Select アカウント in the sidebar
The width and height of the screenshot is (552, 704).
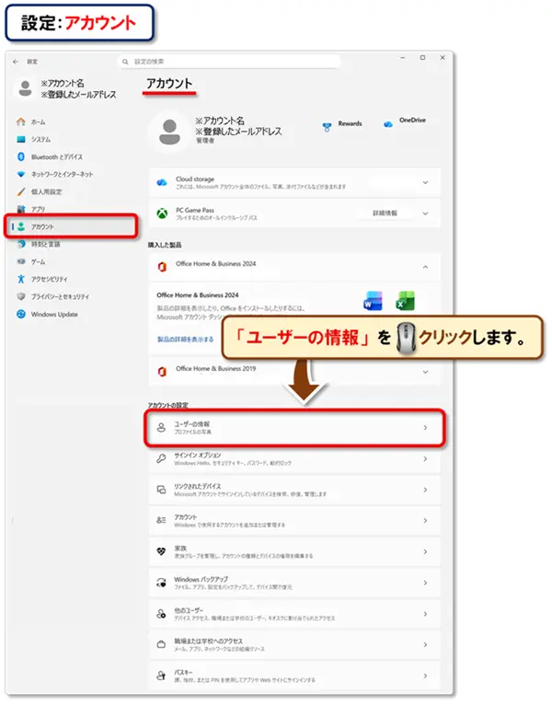pos(72,226)
